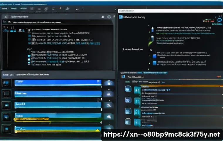Toggle the second blue checkbox in top-left list
This screenshot has width=223, height=141.
pyautogui.click(x=29, y=39)
